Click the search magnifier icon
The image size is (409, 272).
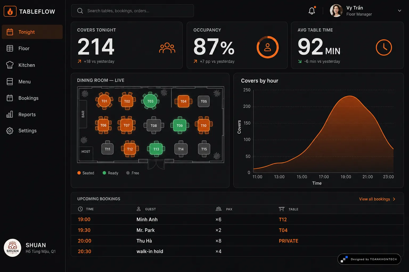click(x=80, y=11)
